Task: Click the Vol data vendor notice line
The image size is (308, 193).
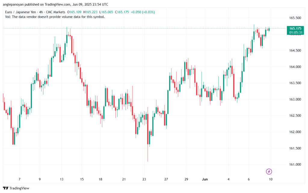Action: click(x=55, y=17)
